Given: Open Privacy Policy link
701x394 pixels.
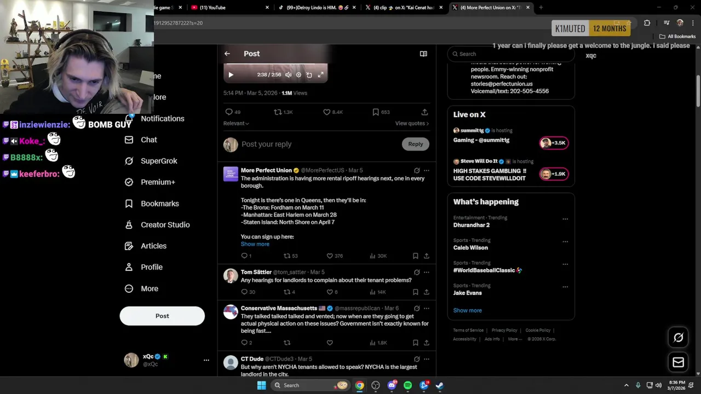Looking at the screenshot, I should 504,331.
